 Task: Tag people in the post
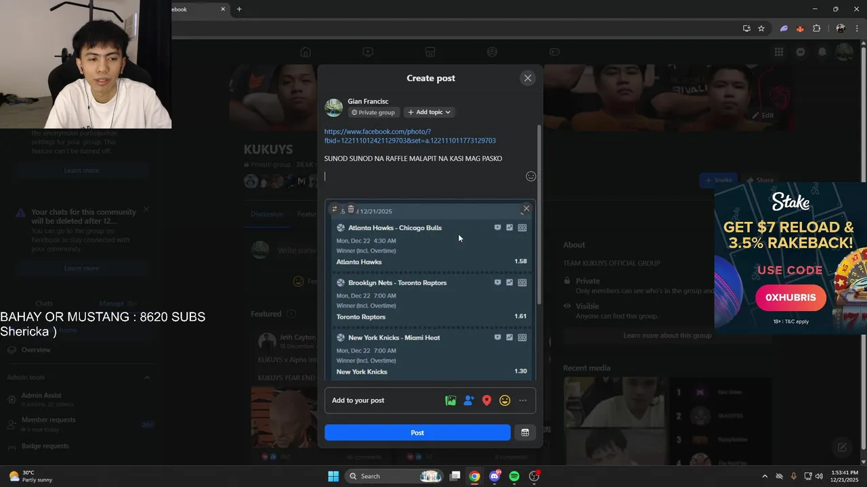point(469,400)
